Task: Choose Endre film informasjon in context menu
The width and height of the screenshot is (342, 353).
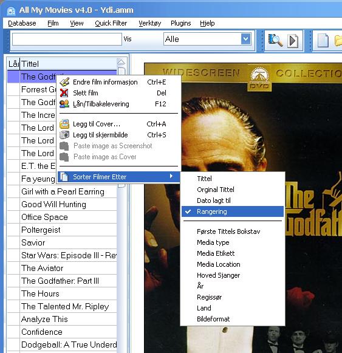Action: 119,82
